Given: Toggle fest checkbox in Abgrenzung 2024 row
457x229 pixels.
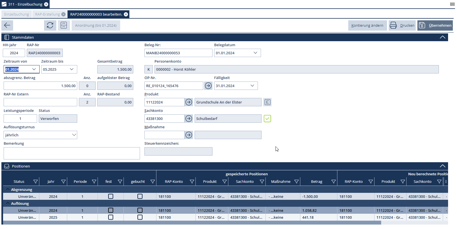Looking at the screenshot, I should tap(111, 196).
